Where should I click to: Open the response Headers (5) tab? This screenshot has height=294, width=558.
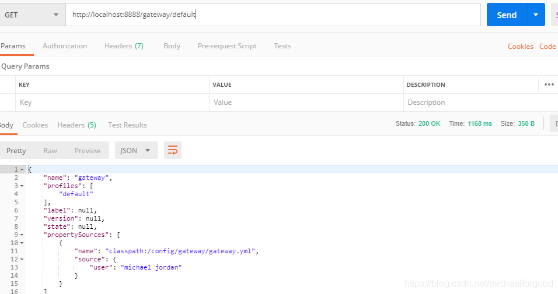[x=76, y=125]
